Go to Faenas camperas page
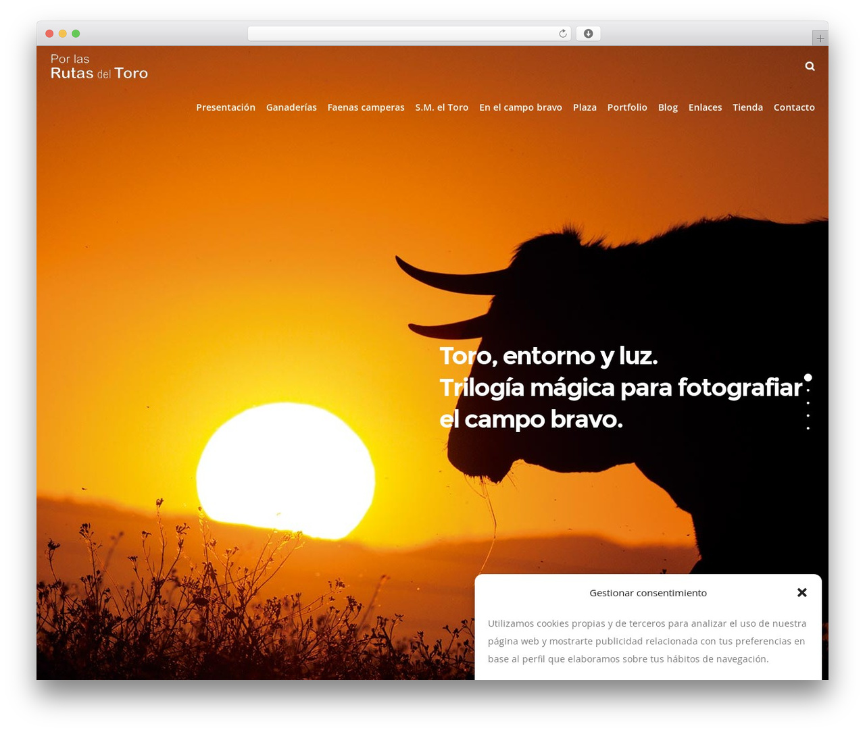The width and height of the screenshot is (865, 732). tap(366, 107)
